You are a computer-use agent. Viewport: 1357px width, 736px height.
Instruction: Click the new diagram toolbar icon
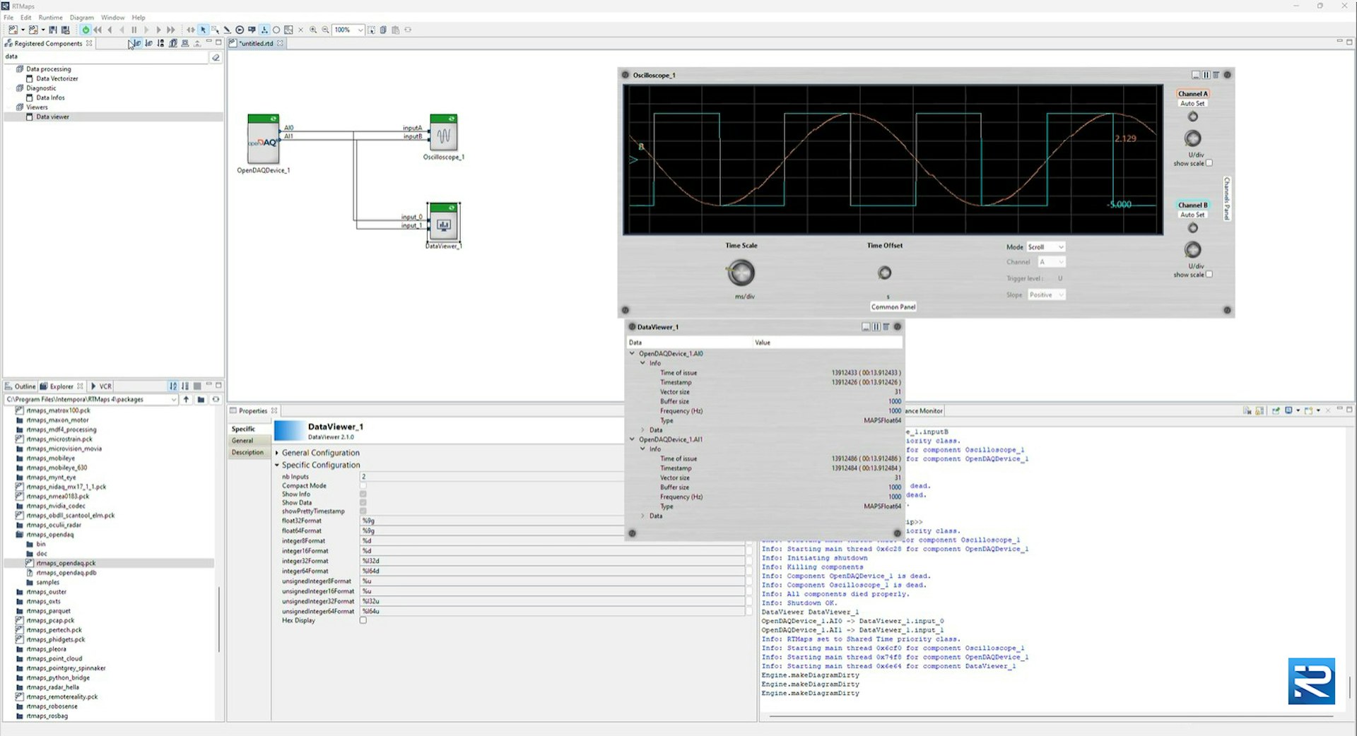coord(13,30)
